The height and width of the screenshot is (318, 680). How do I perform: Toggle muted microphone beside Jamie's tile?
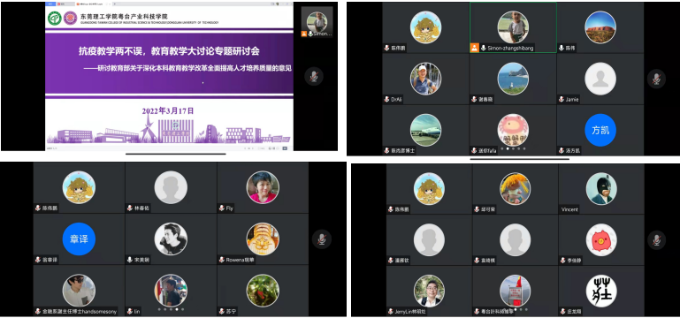coord(656,79)
